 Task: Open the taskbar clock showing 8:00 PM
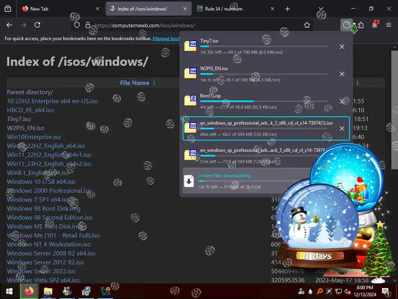[365, 291]
